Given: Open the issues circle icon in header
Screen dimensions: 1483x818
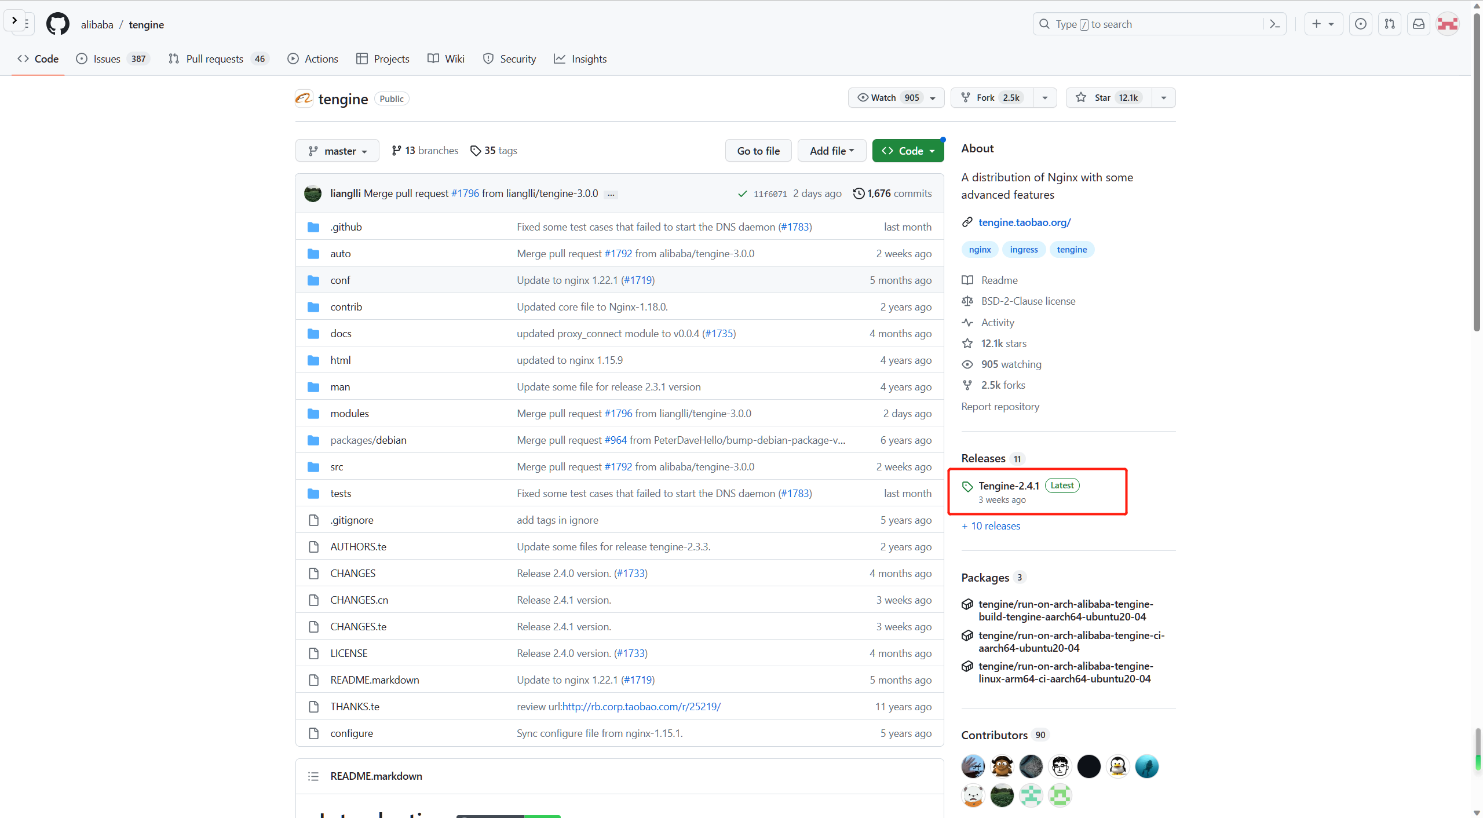Looking at the screenshot, I should click(x=1361, y=24).
